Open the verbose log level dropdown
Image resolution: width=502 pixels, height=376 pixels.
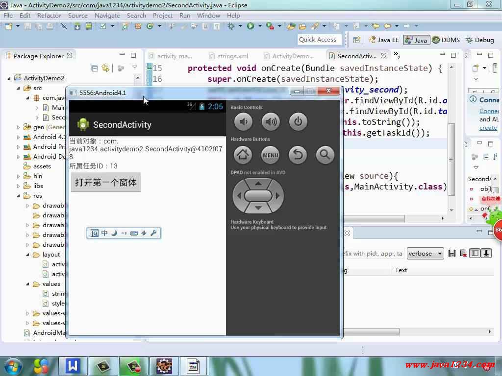pos(426,254)
